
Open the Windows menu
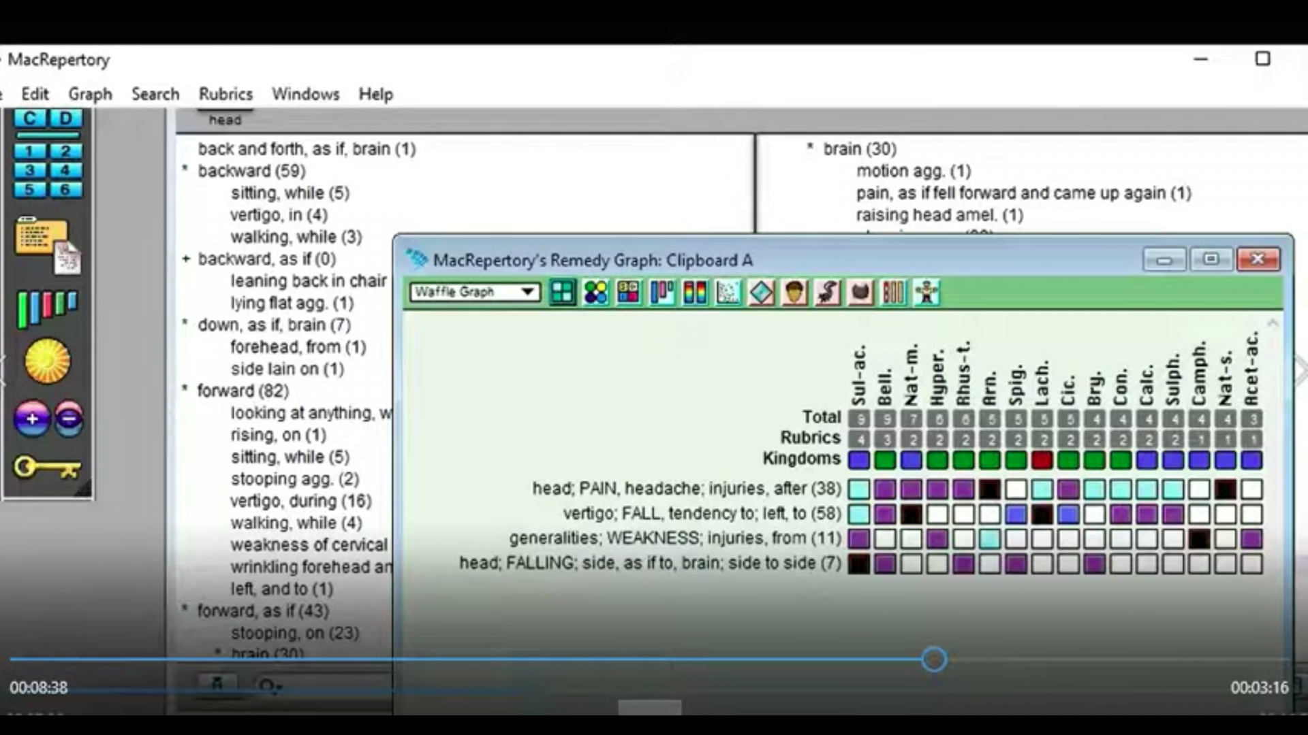pyautogui.click(x=305, y=94)
